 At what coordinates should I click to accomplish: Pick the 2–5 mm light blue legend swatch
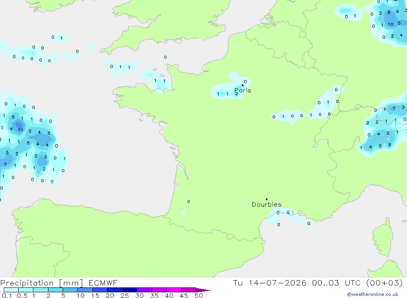[x=55, y=290]
